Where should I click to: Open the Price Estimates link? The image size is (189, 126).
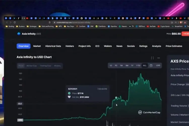coord(174,46)
